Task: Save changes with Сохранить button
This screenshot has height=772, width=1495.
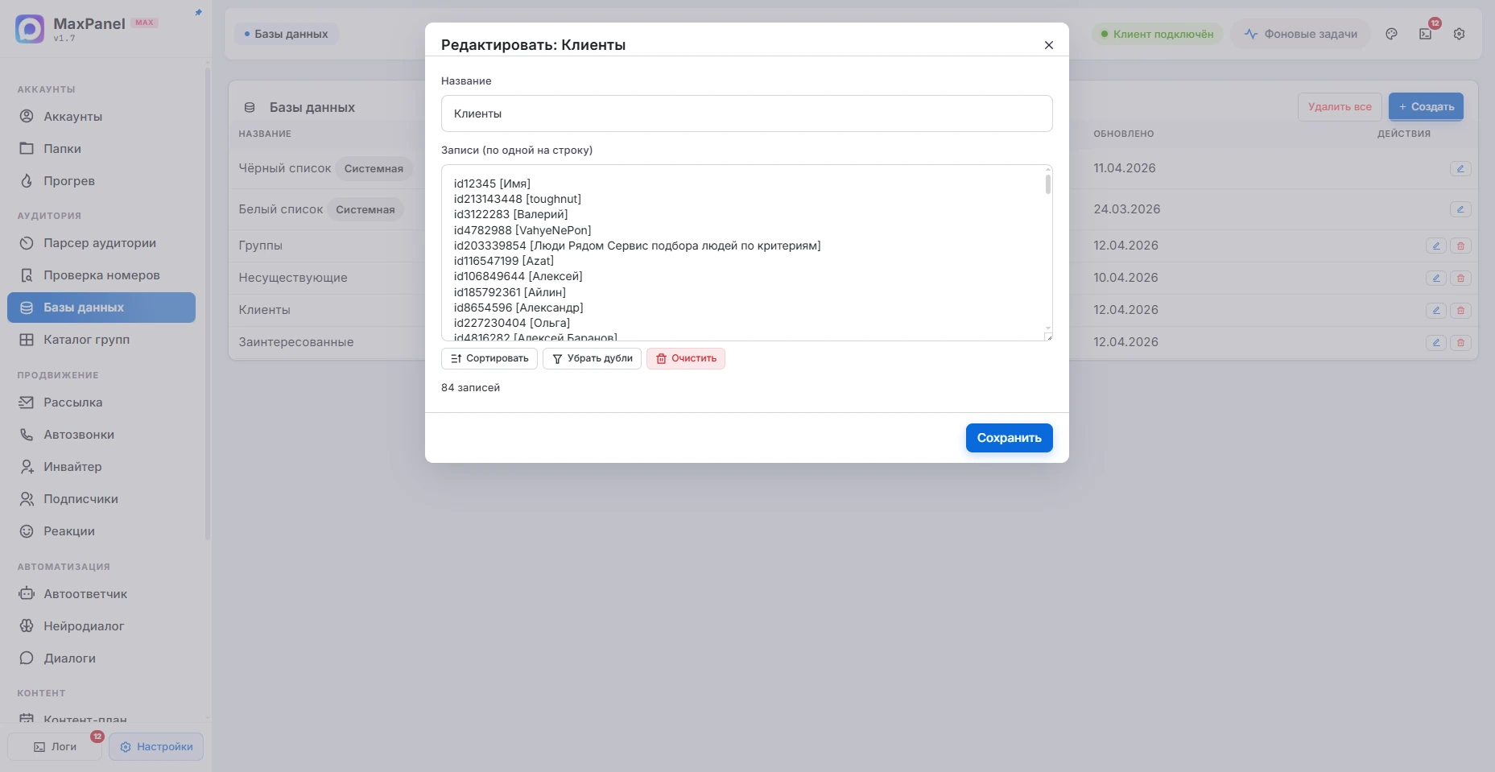Action: (x=1009, y=438)
